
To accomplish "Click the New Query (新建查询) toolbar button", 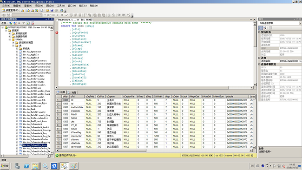I will click(10, 10).
